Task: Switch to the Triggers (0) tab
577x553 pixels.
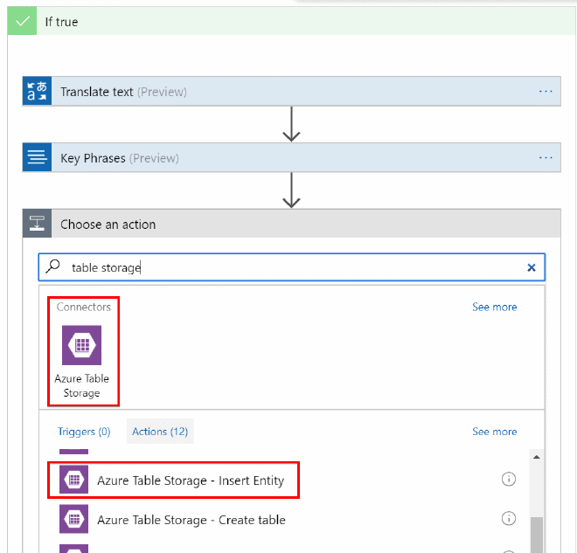Action: [x=84, y=432]
